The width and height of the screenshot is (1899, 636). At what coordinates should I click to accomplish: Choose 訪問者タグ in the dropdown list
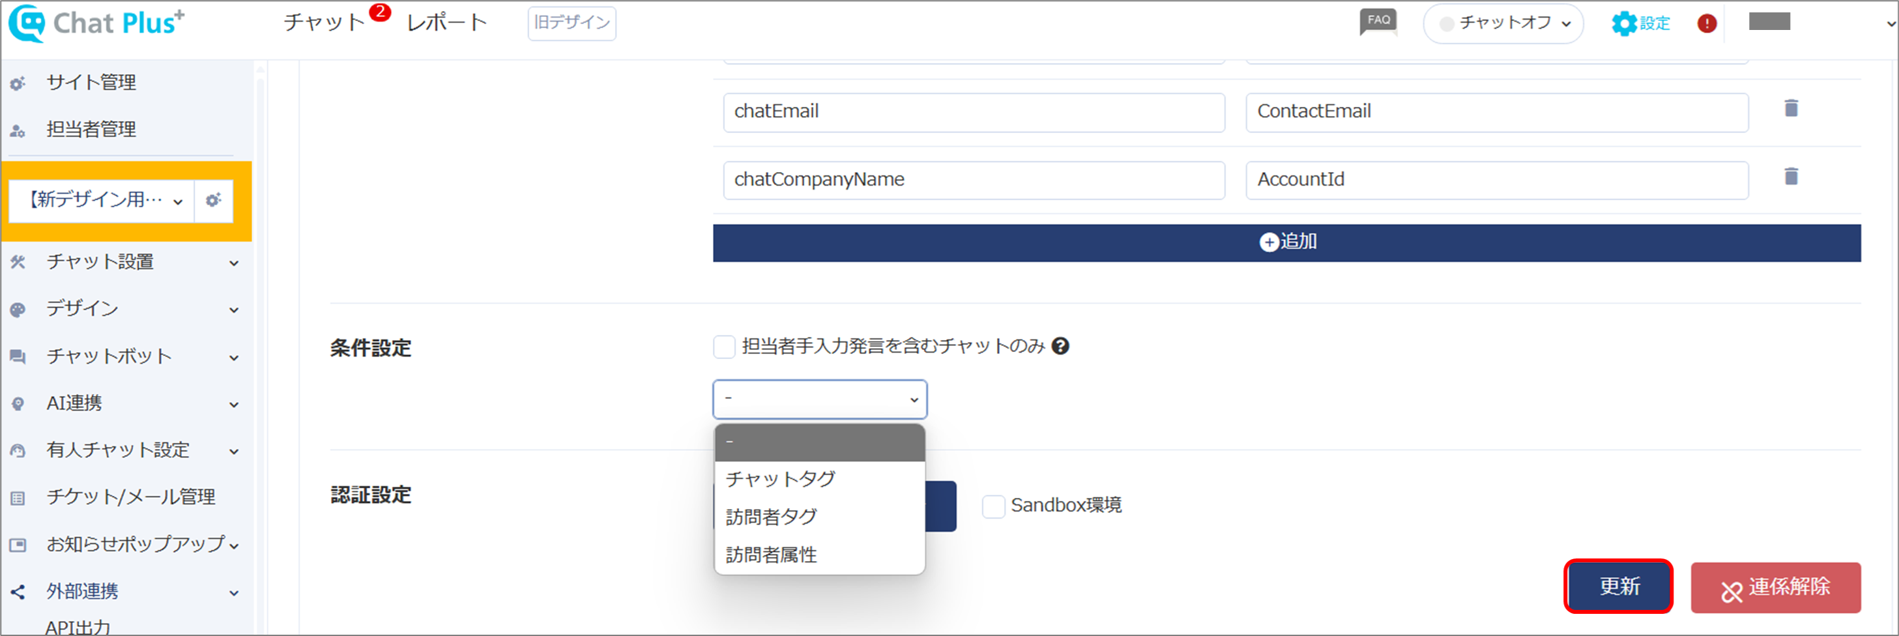(x=820, y=517)
